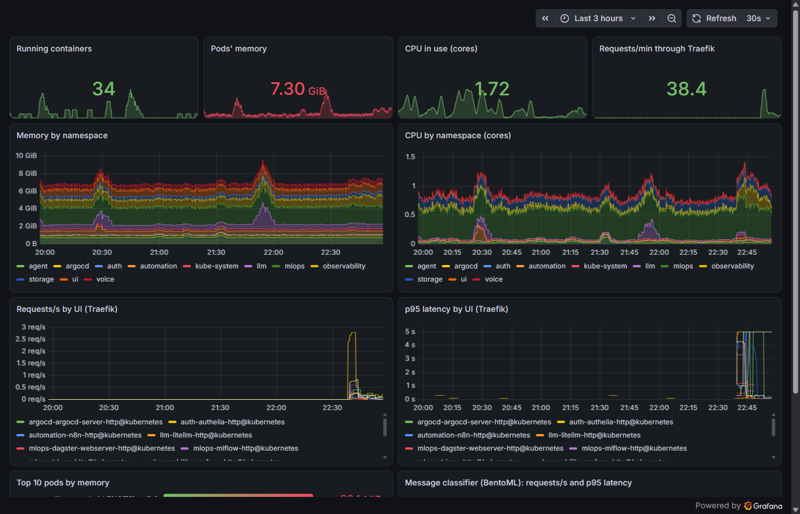Click the Requests/s legend scrollbar thumb
The image size is (800, 514).
(x=385, y=427)
